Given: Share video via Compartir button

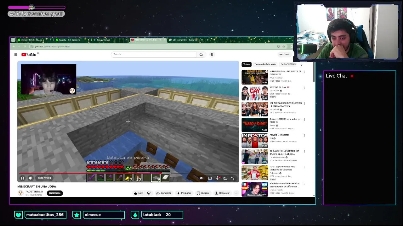Looking at the screenshot, I should click(164, 193).
